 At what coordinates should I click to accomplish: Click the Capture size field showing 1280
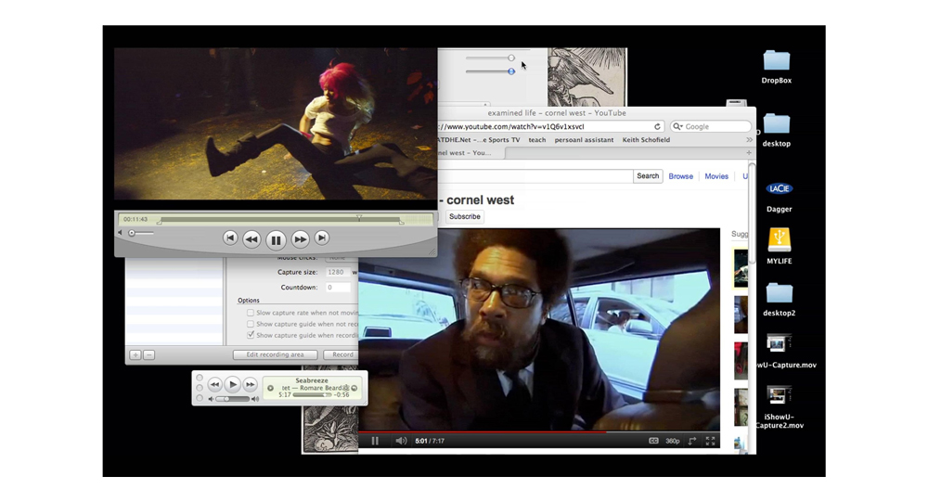pos(337,272)
